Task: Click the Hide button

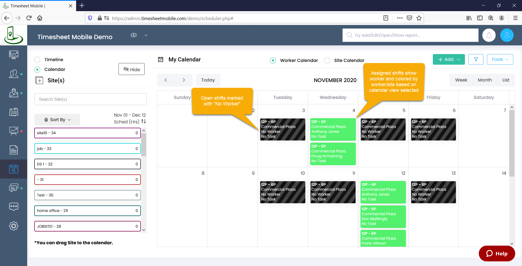Action: [132, 69]
